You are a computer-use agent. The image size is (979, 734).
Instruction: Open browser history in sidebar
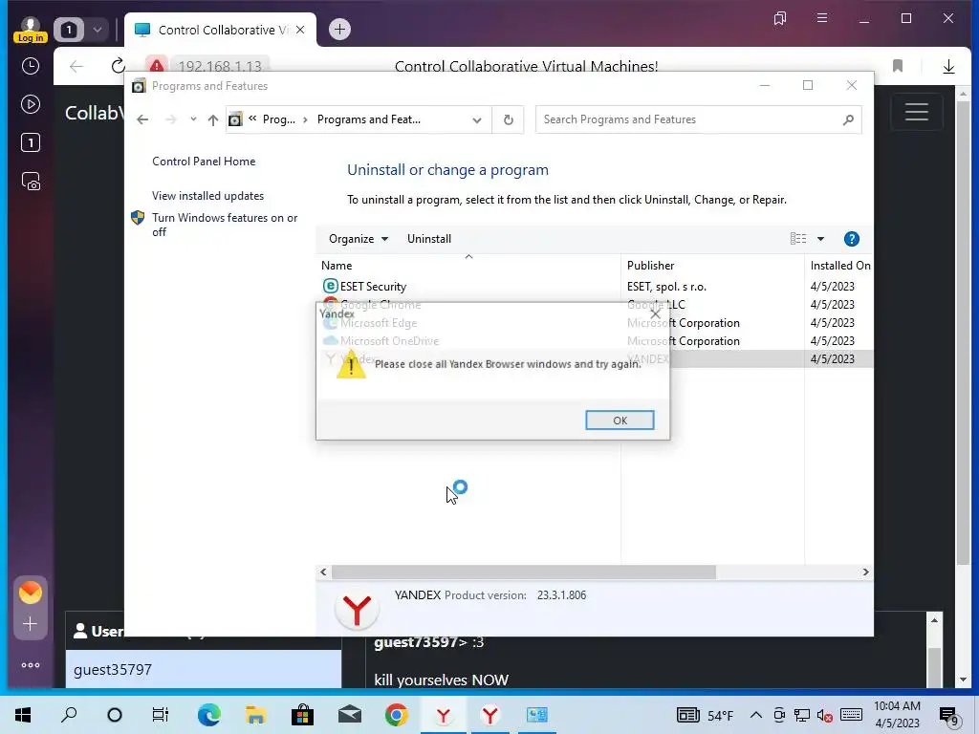[x=31, y=66]
